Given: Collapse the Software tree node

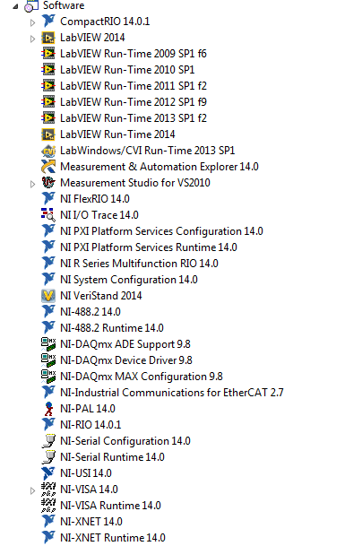Looking at the screenshot, I should pyautogui.click(x=15, y=6).
